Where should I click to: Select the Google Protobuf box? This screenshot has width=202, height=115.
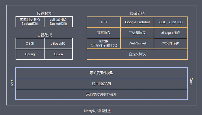pos(137,22)
